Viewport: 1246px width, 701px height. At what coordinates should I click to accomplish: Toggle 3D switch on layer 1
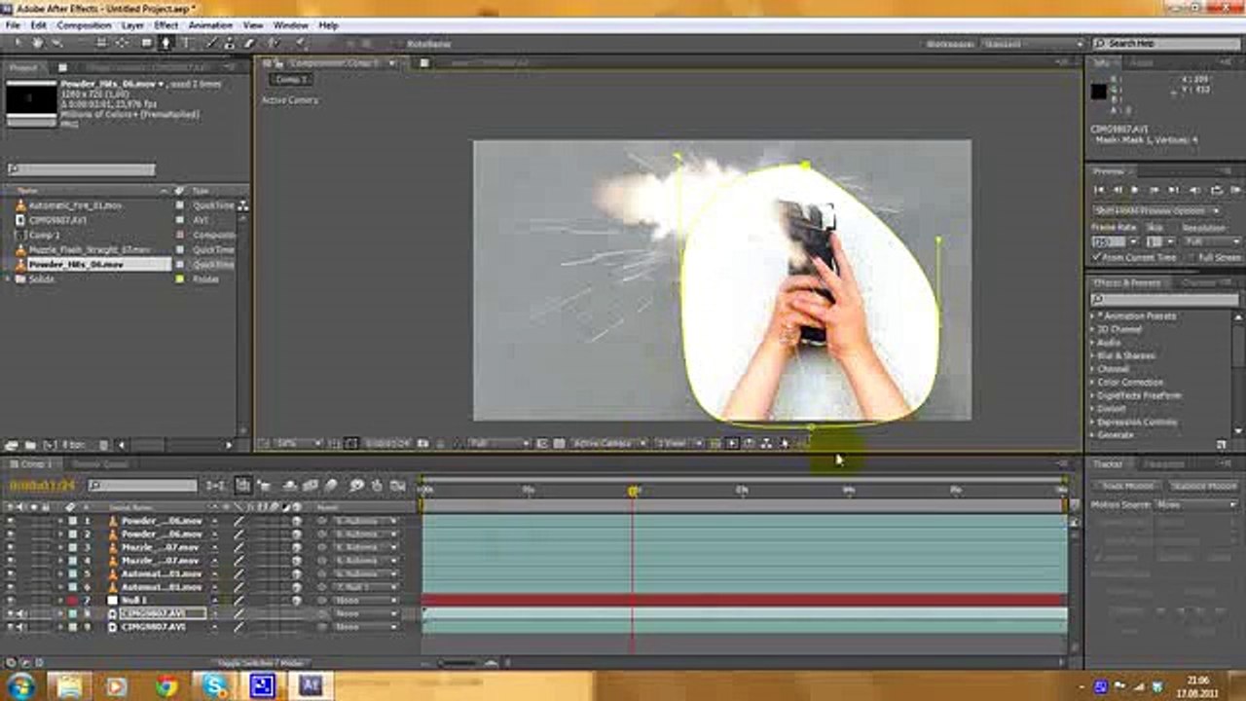coord(297,521)
